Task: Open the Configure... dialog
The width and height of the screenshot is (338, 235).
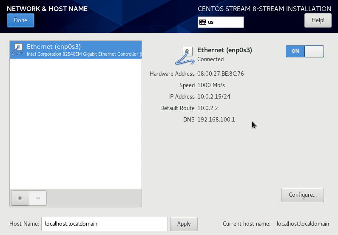Action: pyautogui.click(x=302, y=195)
